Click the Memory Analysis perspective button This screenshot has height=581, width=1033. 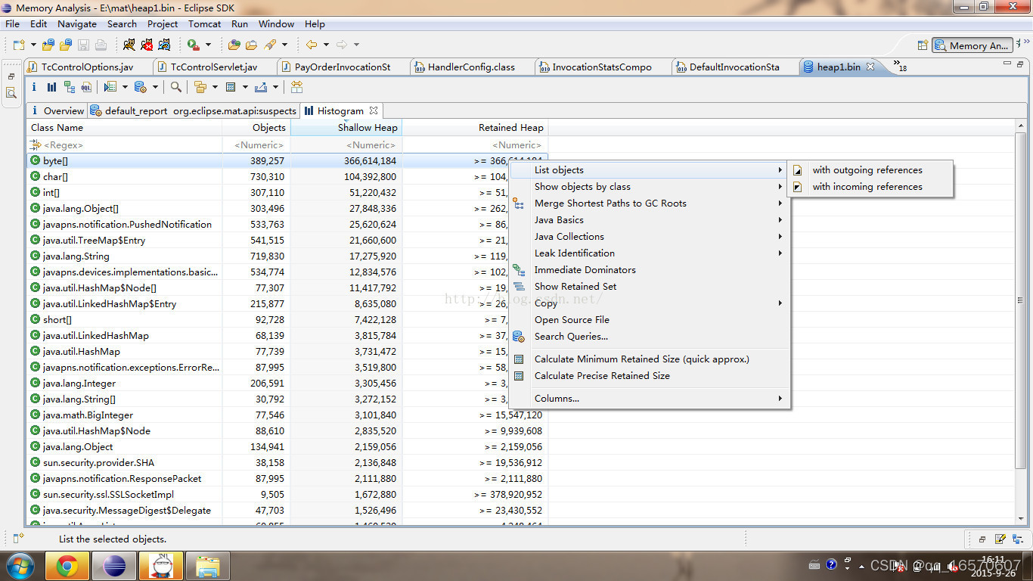pos(972,45)
